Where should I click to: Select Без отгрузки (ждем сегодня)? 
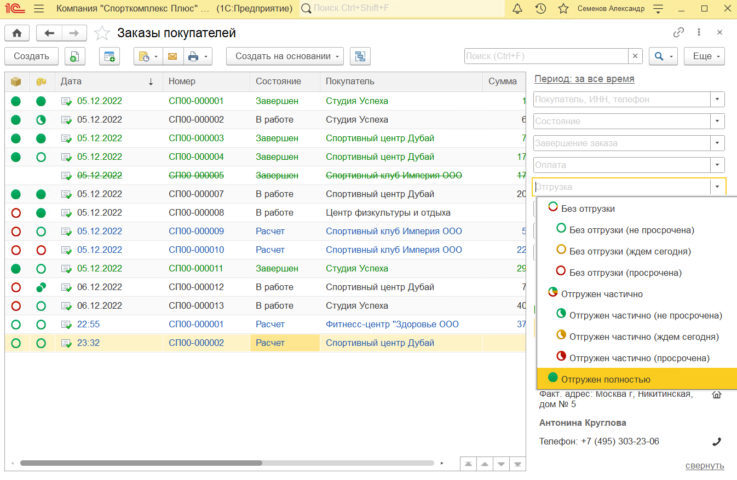tap(637, 252)
